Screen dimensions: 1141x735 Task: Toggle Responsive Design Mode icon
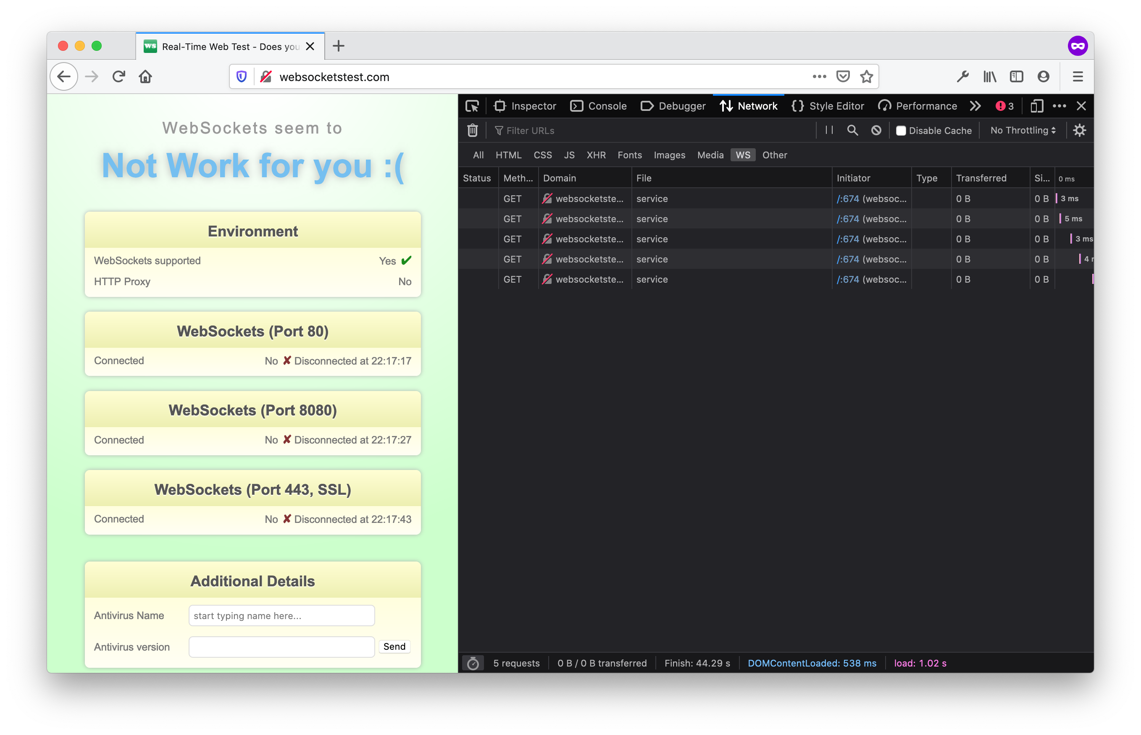(x=1036, y=106)
